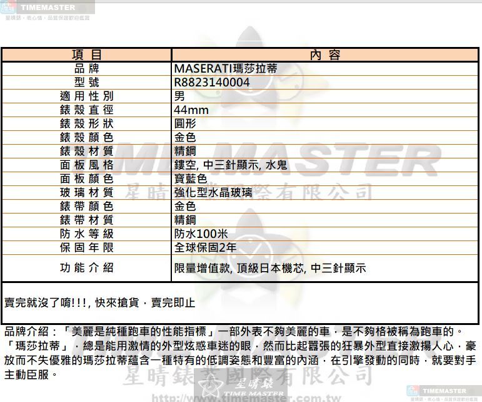
Task: Click the 內容 column header
Action: [x=324, y=55]
